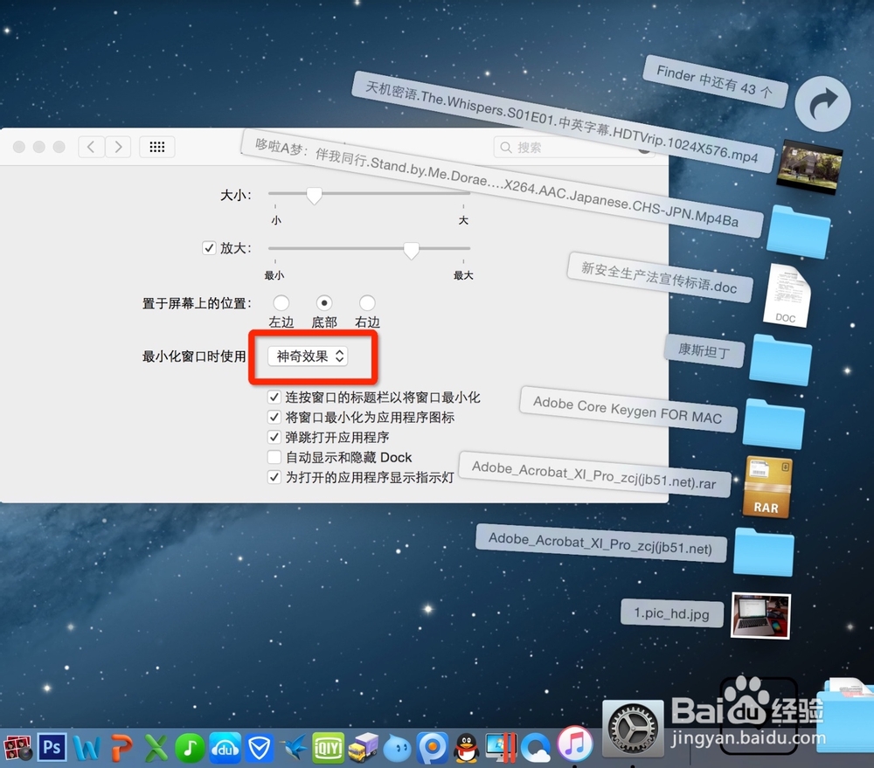Open PowerPoint from the Dock
Image resolution: width=874 pixels, height=768 pixels.
(x=122, y=748)
